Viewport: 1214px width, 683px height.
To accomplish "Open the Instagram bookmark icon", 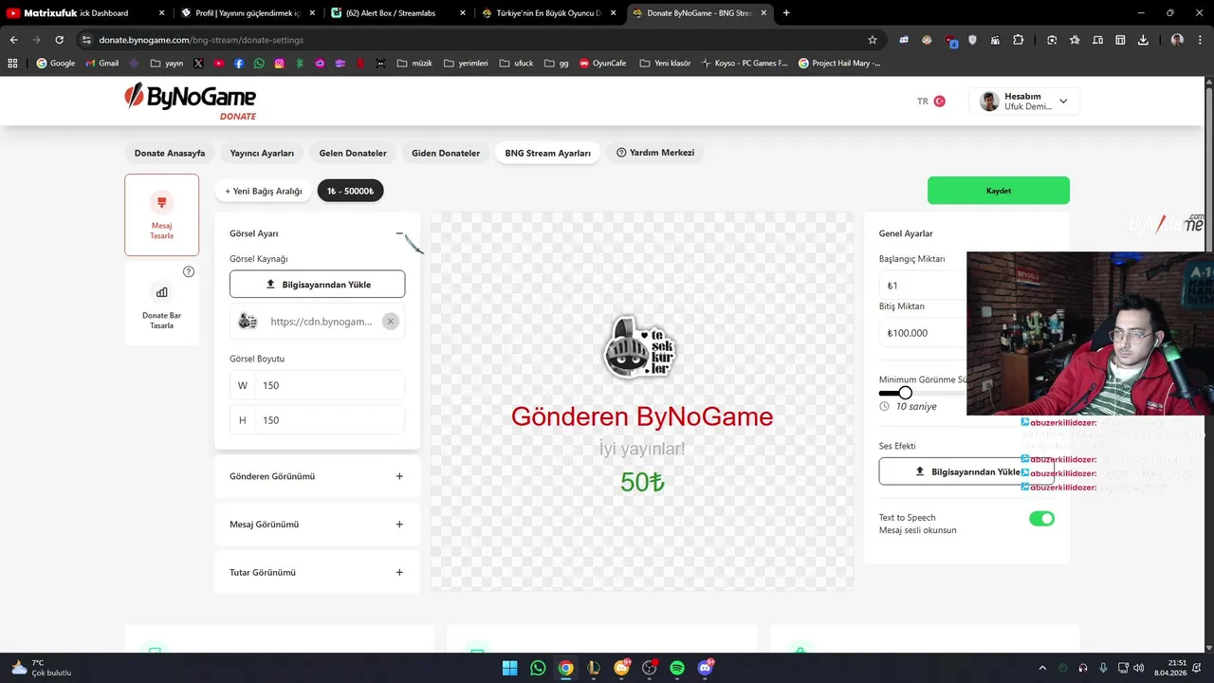I will (x=279, y=64).
